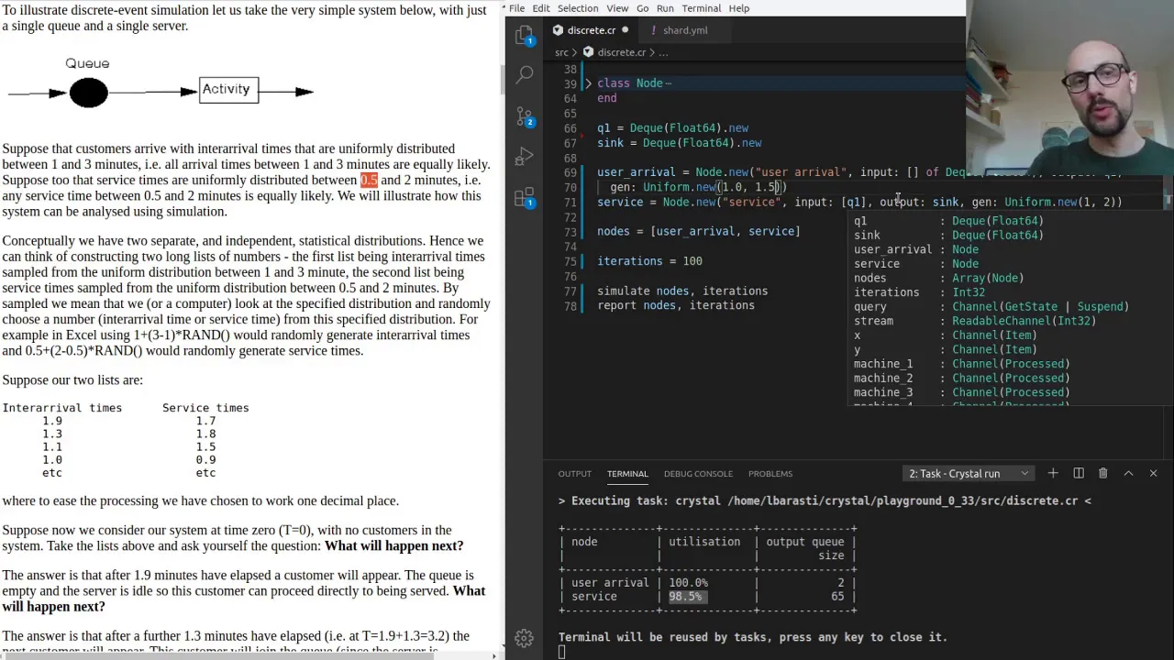Open Run and Debug view
The width and height of the screenshot is (1174, 660).
pyautogui.click(x=525, y=156)
